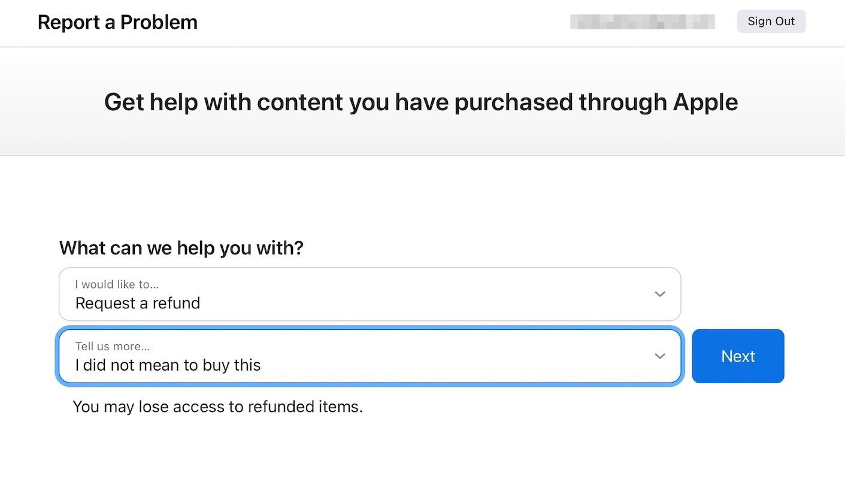Click the "What can we help you with?" label
Image resolution: width=845 pixels, height=479 pixels.
tap(181, 248)
